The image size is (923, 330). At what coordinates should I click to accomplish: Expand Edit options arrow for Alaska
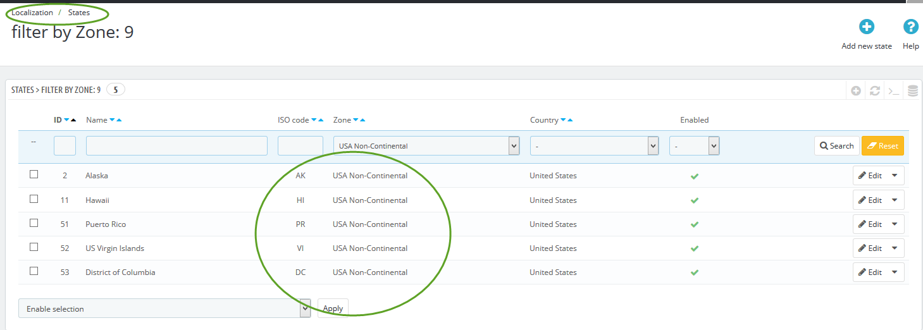[895, 176]
